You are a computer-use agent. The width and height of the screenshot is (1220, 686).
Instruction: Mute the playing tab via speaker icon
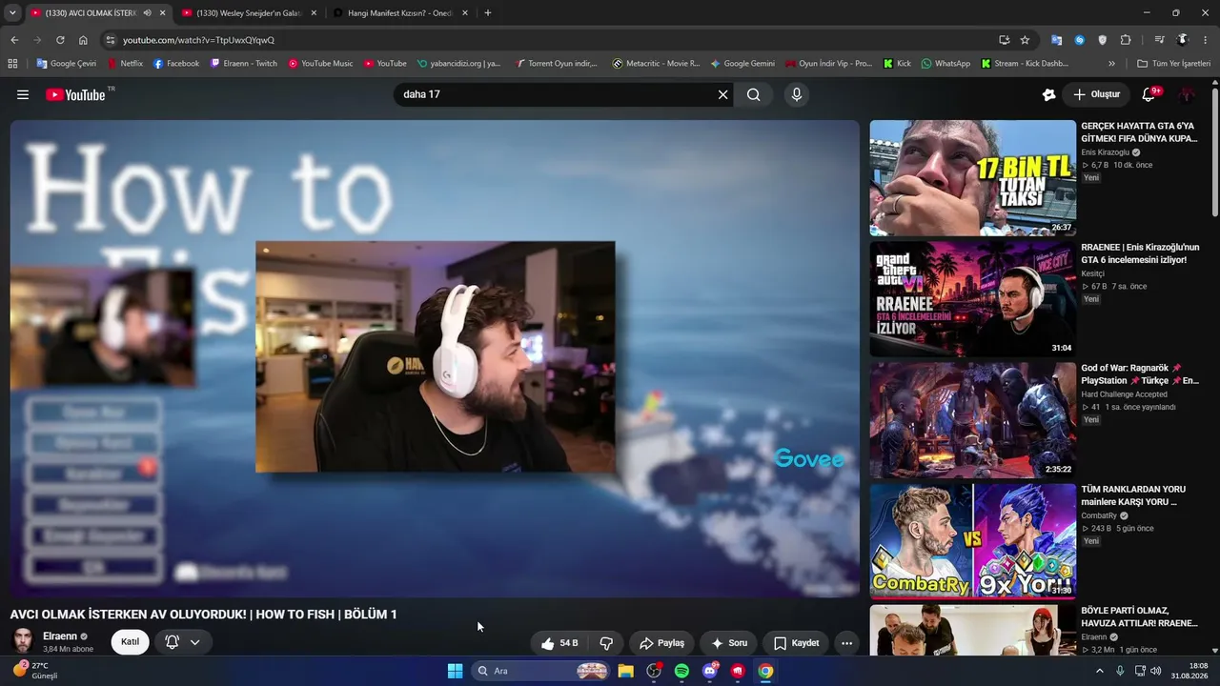tap(147, 13)
